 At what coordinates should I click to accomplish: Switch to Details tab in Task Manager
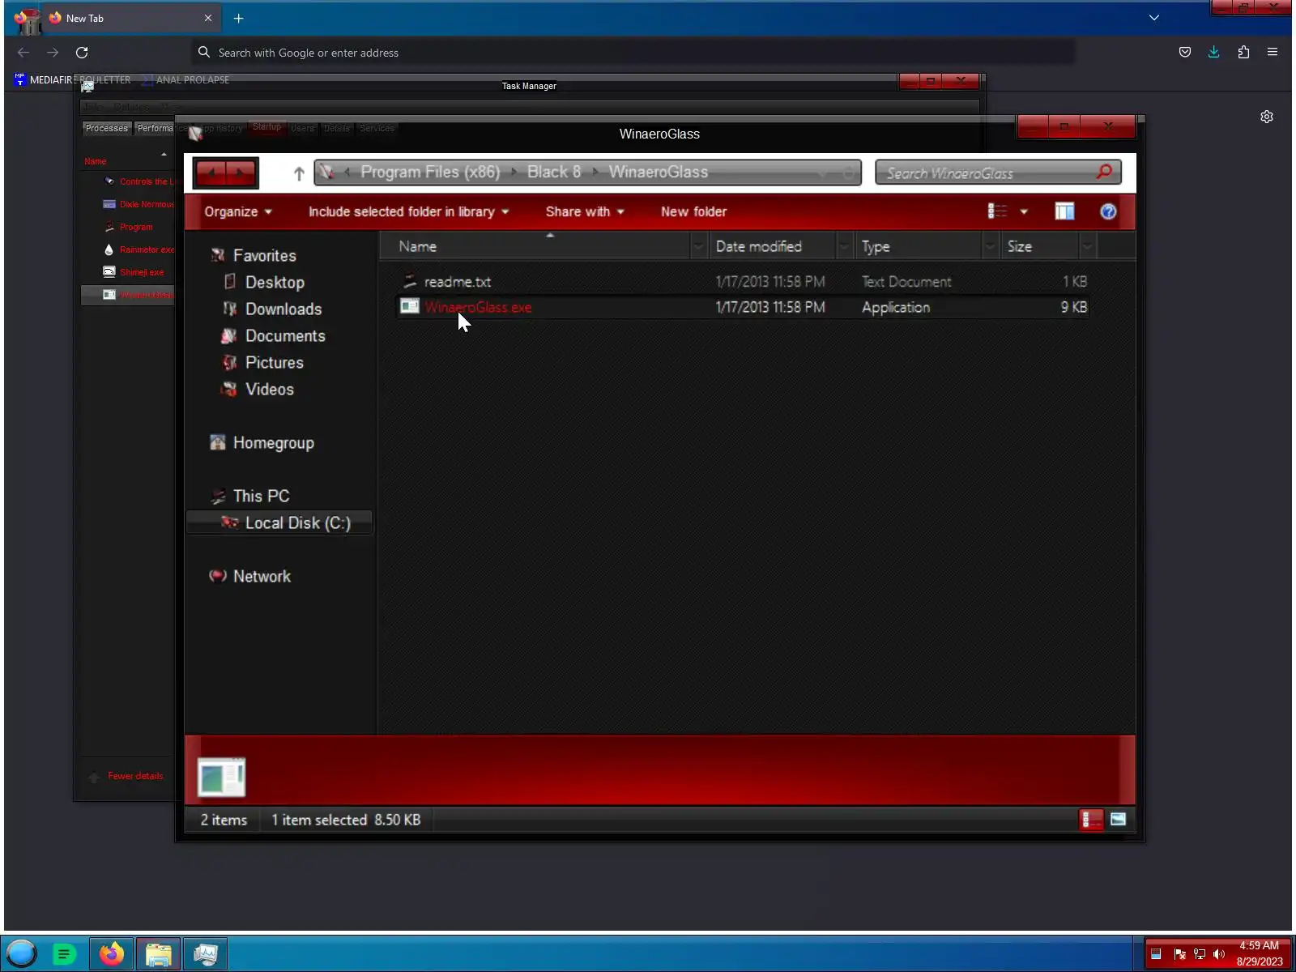pyautogui.click(x=337, y=128)
